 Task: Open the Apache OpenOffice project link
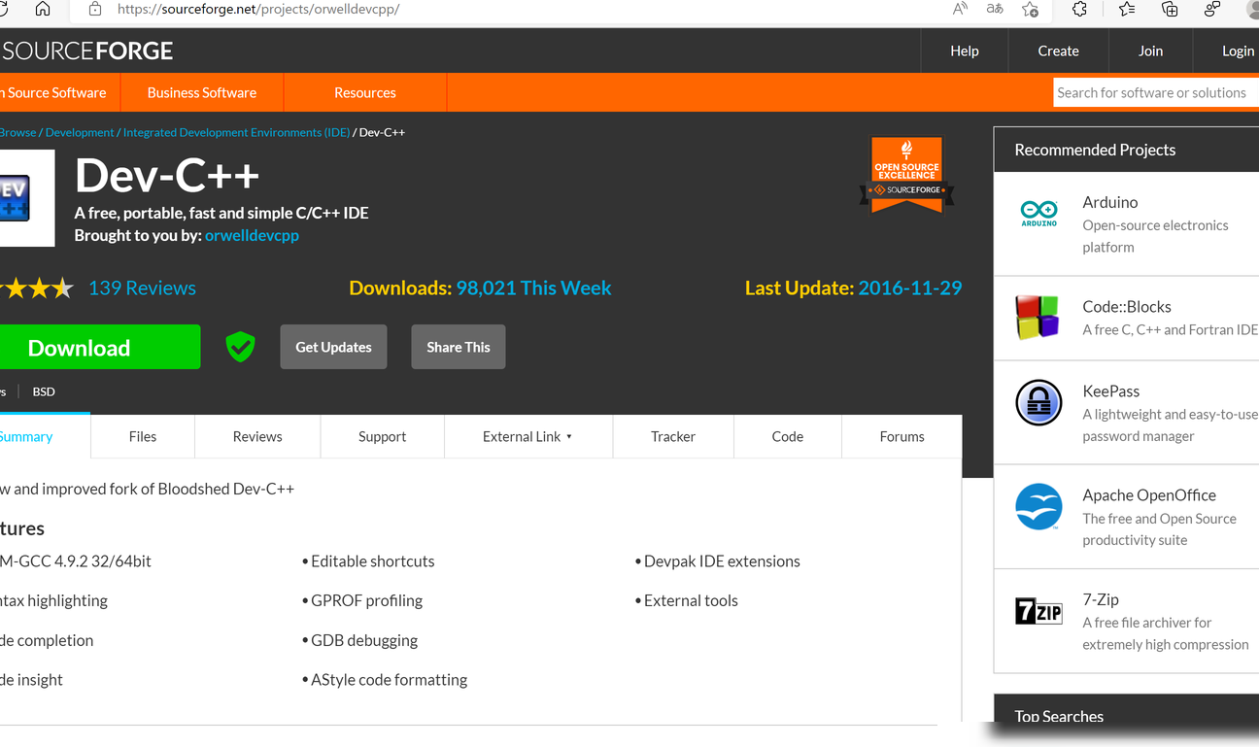pos(1149,494)
